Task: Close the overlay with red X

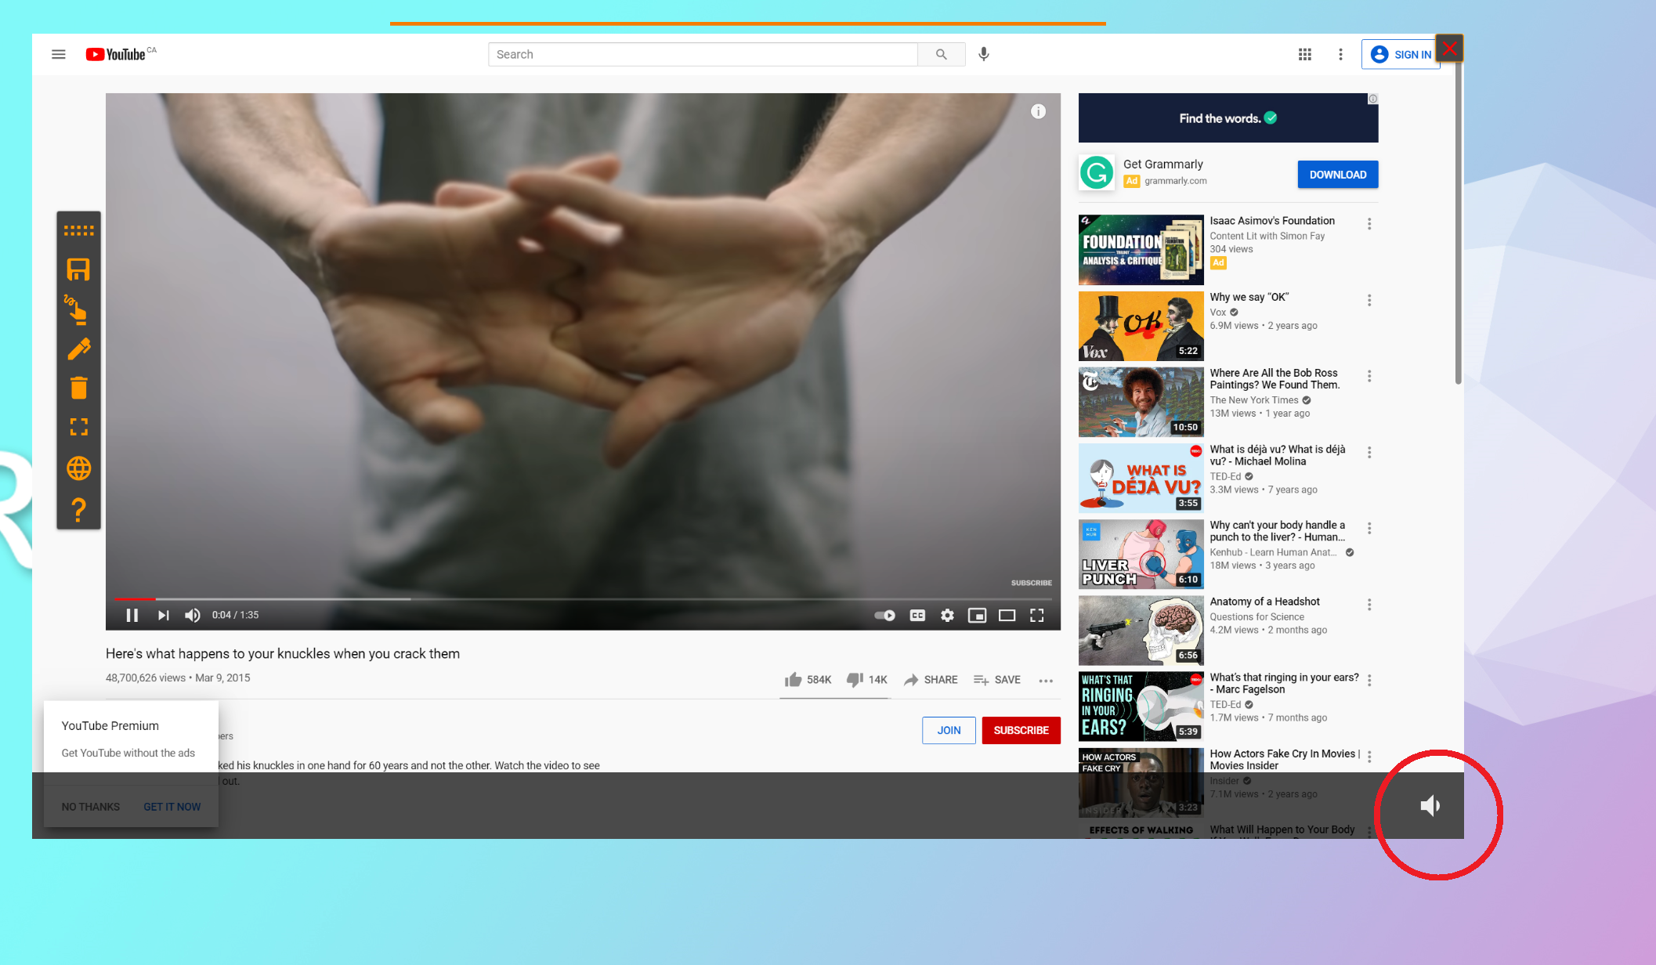Action: 1449,49
